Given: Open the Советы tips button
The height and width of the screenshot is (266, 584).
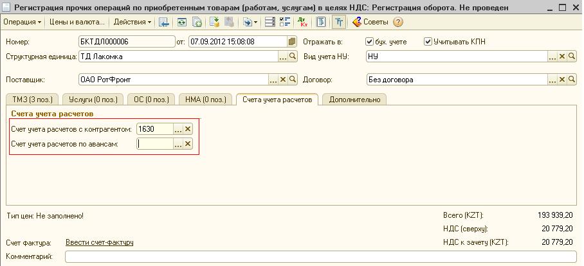Looking at the screenshot, I should (x=370, y=22).
